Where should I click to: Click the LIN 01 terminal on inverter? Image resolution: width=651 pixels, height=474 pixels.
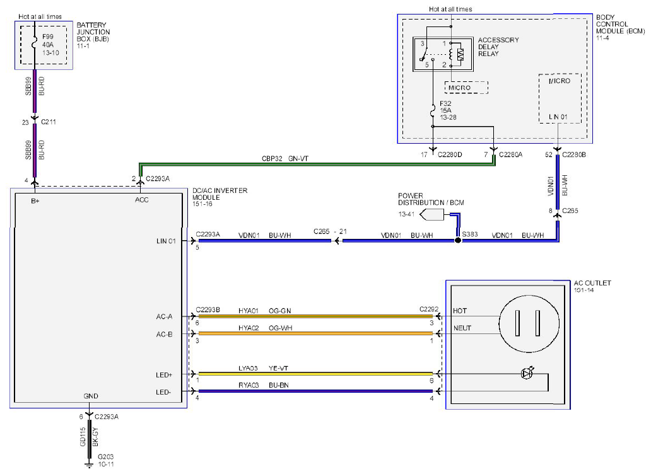tap(166, 241)
